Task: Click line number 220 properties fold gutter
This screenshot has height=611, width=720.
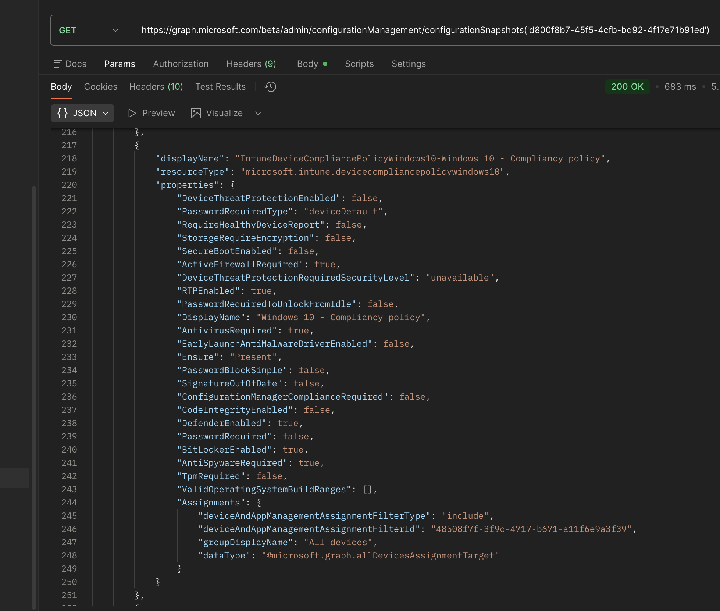Action: pos(85,185)
